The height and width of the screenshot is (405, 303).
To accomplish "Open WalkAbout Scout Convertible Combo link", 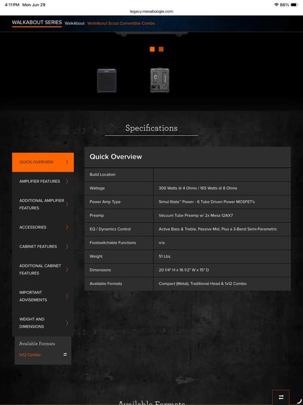I will [x=121, y=23].
